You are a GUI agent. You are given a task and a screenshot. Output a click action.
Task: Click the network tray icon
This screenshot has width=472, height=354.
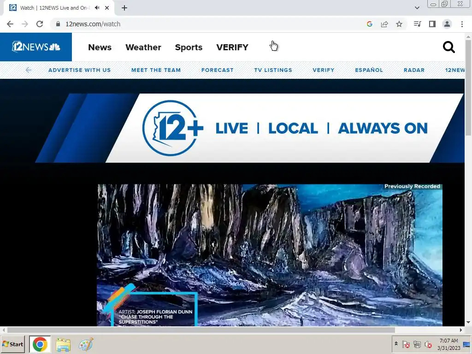coord(417,344)
